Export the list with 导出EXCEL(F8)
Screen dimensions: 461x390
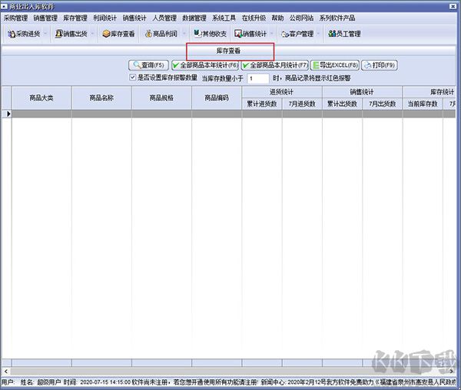pyautogui.click(x=334, y=66)
